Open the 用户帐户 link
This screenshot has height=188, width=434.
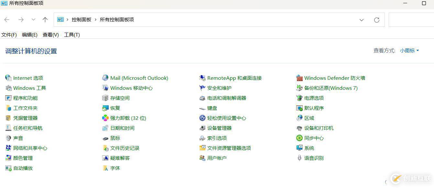pos(217,158)
